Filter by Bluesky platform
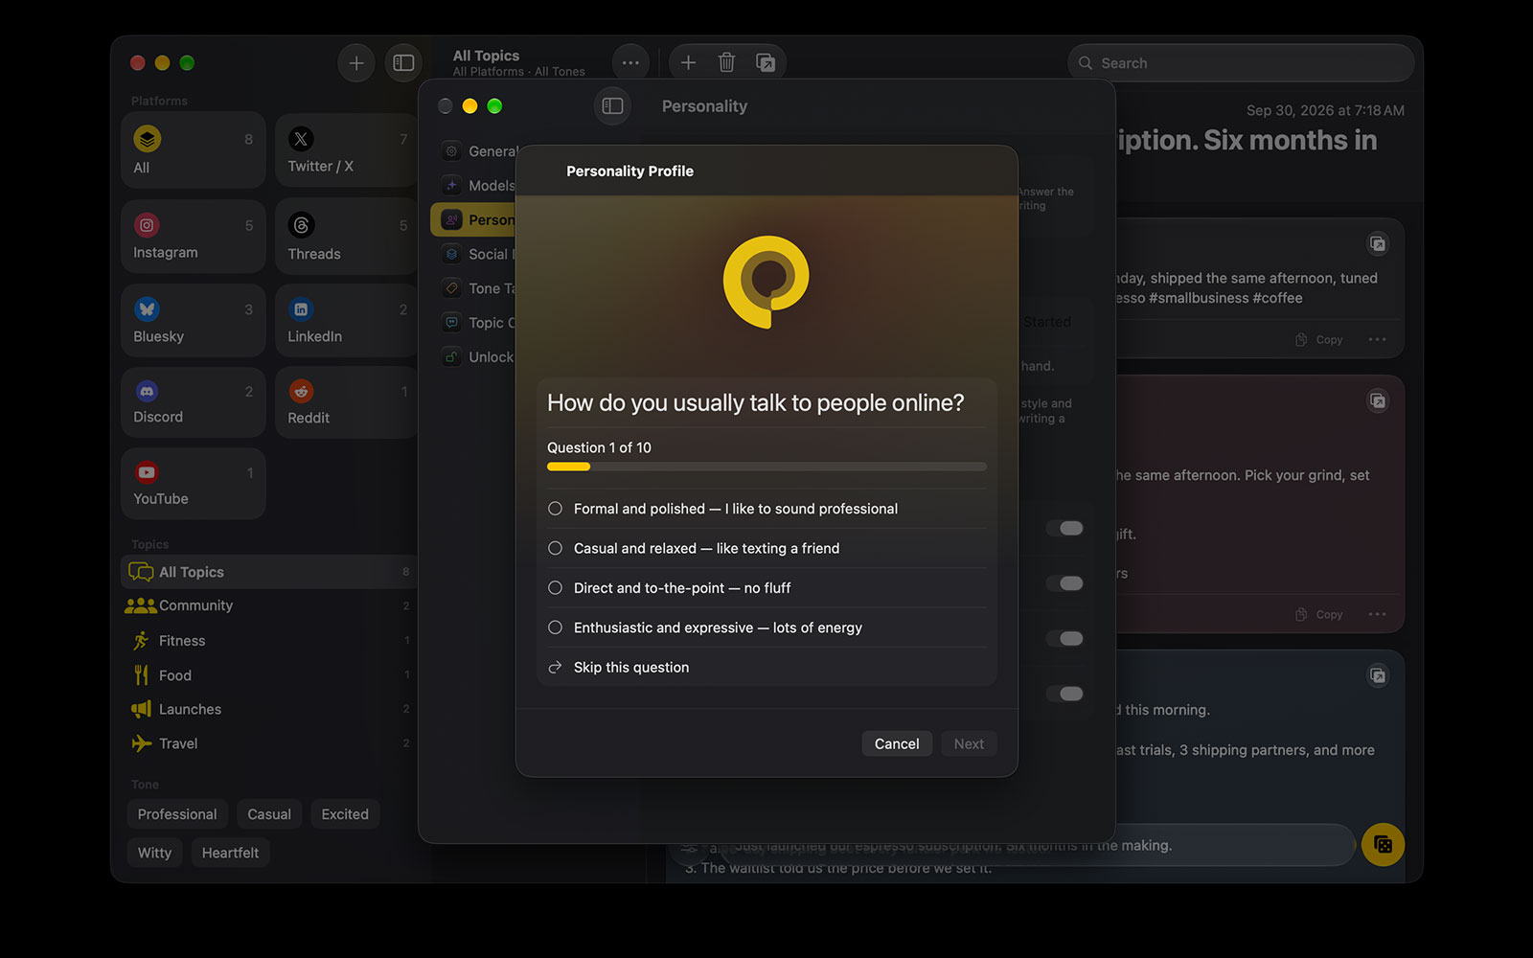This screenshot has width=1533, height=958. click(x=194, y=320)
